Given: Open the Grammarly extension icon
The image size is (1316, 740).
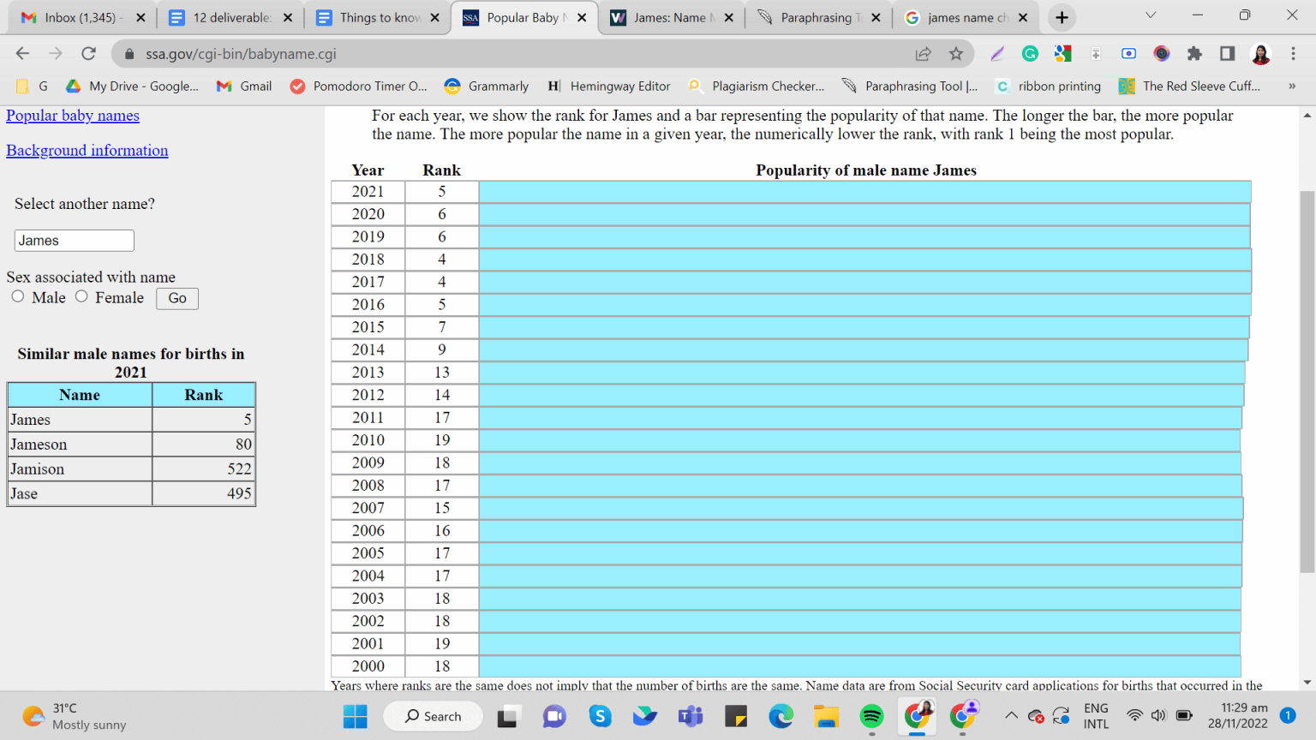Looking at the screenshot, I should click(x=1030, y=54).
